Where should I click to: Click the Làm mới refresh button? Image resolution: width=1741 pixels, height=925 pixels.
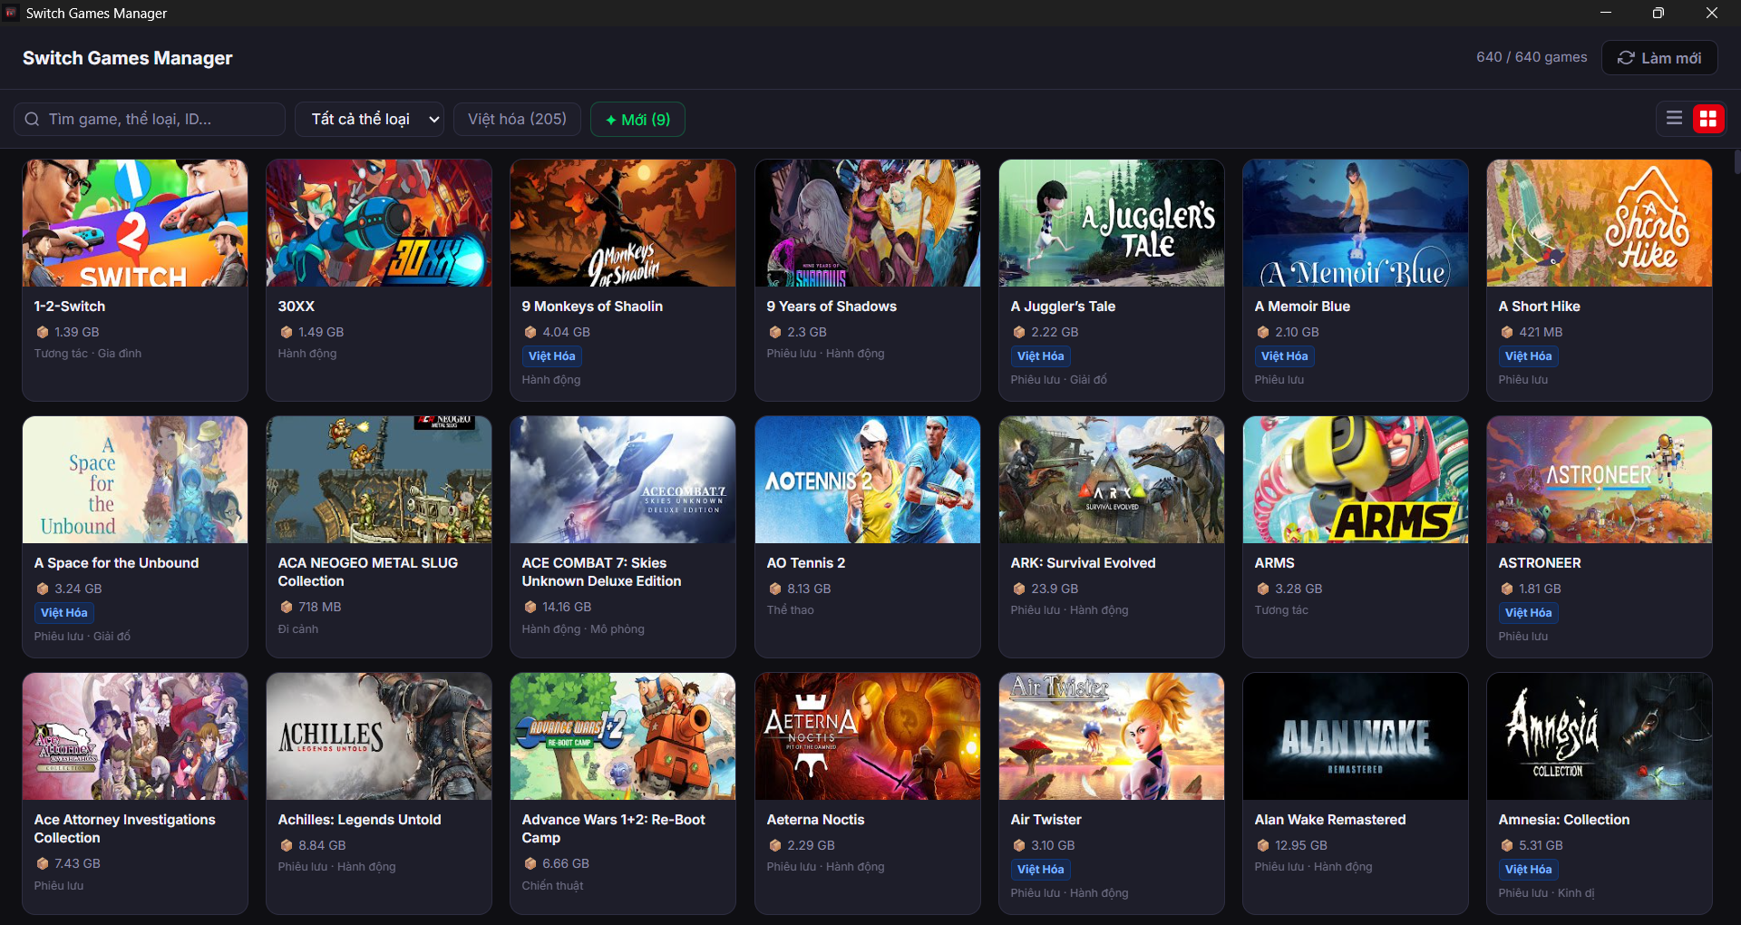pos(1659,57)
